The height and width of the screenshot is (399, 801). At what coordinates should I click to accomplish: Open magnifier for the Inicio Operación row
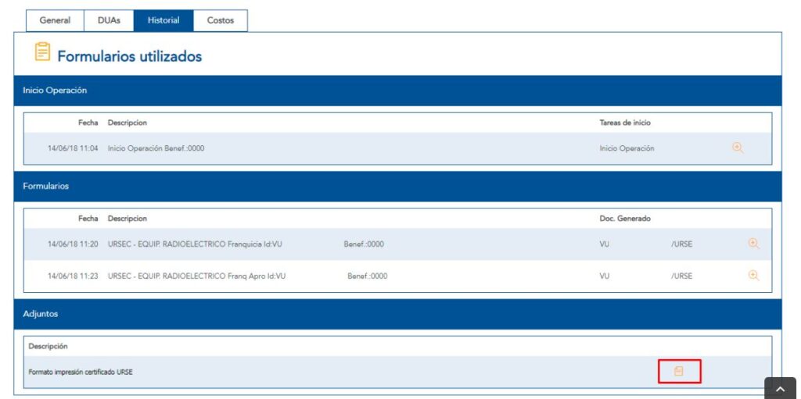point(737,148)
